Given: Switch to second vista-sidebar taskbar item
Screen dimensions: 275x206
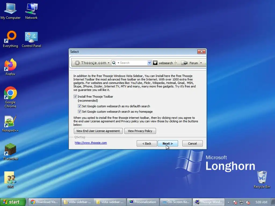Looking at the screenshot, I should [110, 202].
